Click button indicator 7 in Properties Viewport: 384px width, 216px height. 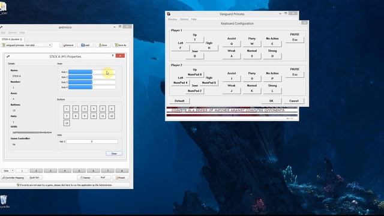[x=67, y=116]
